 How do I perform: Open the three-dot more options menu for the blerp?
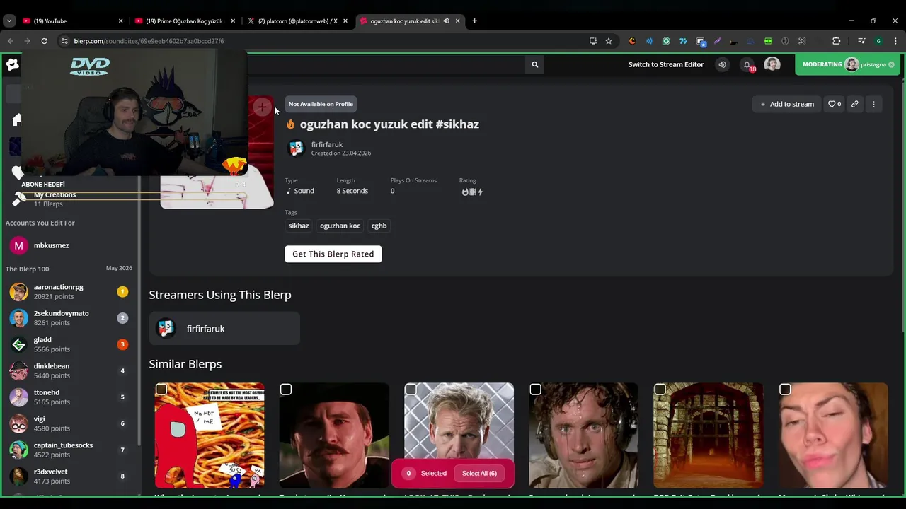click(873, 104)
